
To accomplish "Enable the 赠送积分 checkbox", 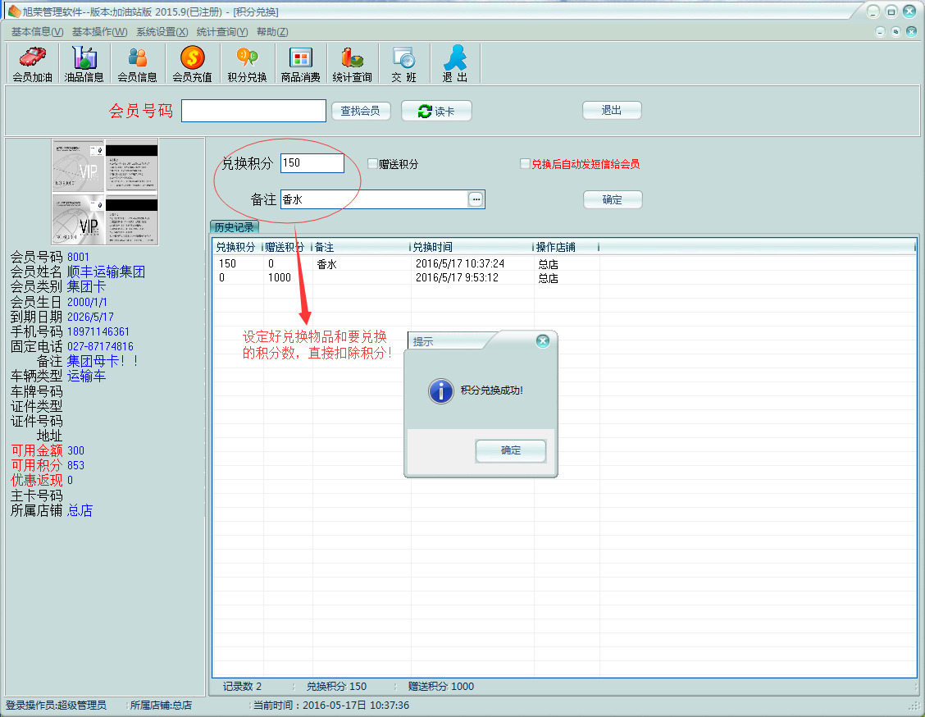I will 372,164.
